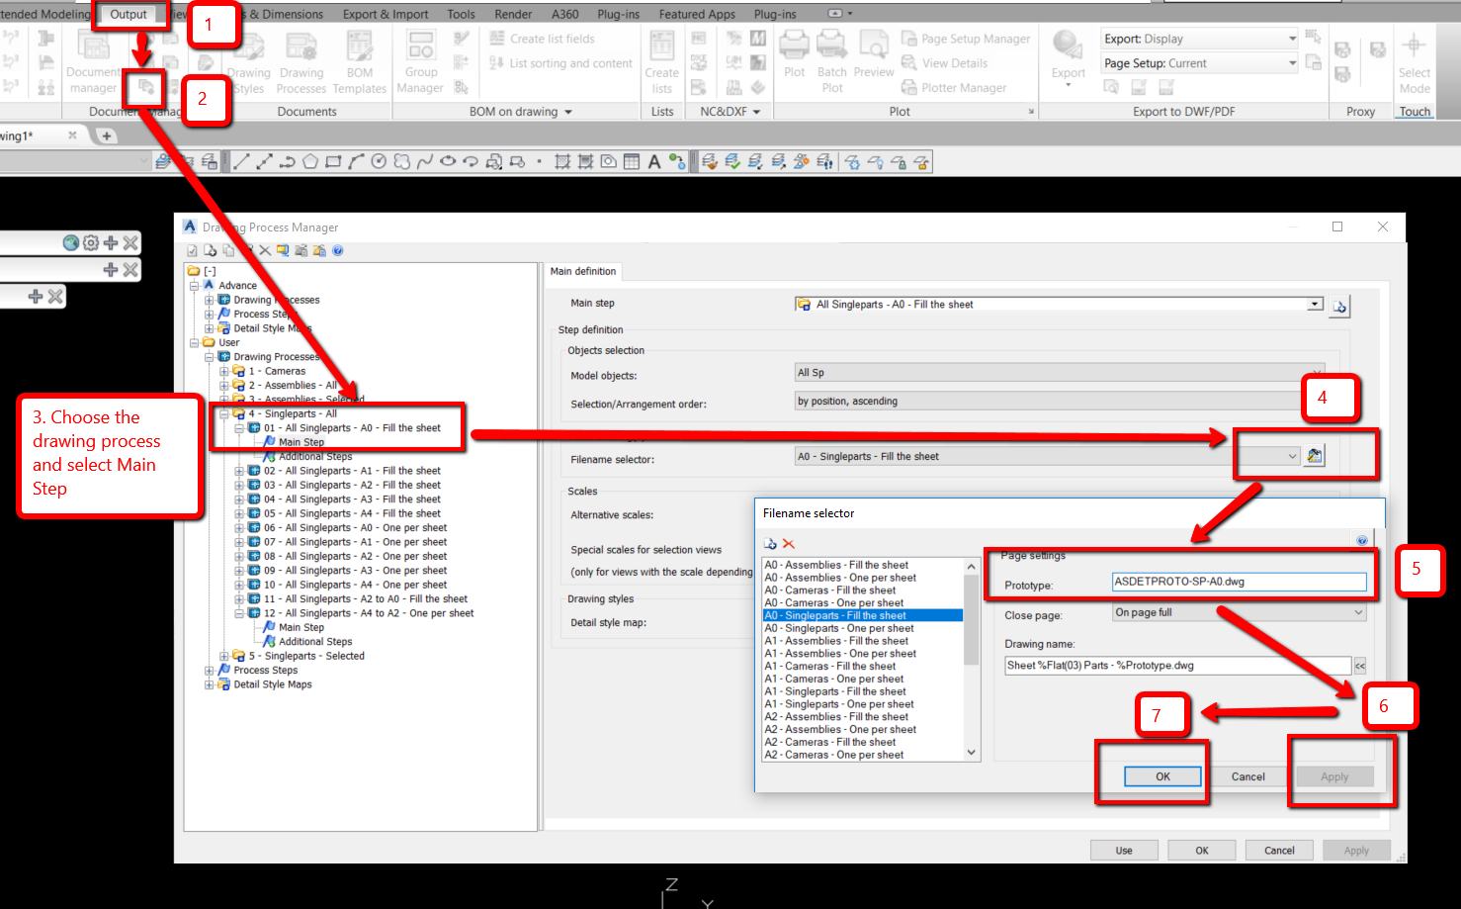Click the red X delete icon in Filename selector dialog
The image size is (1461, 909).
pos(788,543)
